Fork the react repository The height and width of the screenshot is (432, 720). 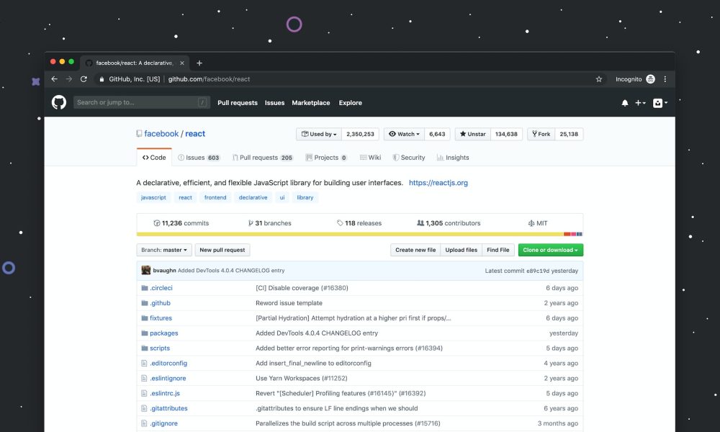click(541, 134)
